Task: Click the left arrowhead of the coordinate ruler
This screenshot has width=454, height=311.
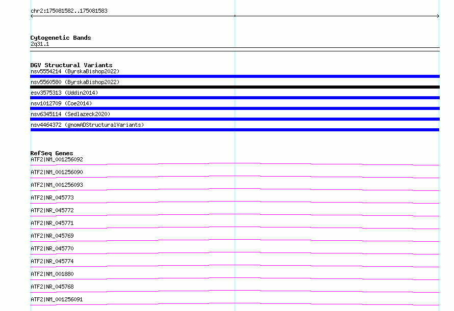Action: (x=32, y=16)
